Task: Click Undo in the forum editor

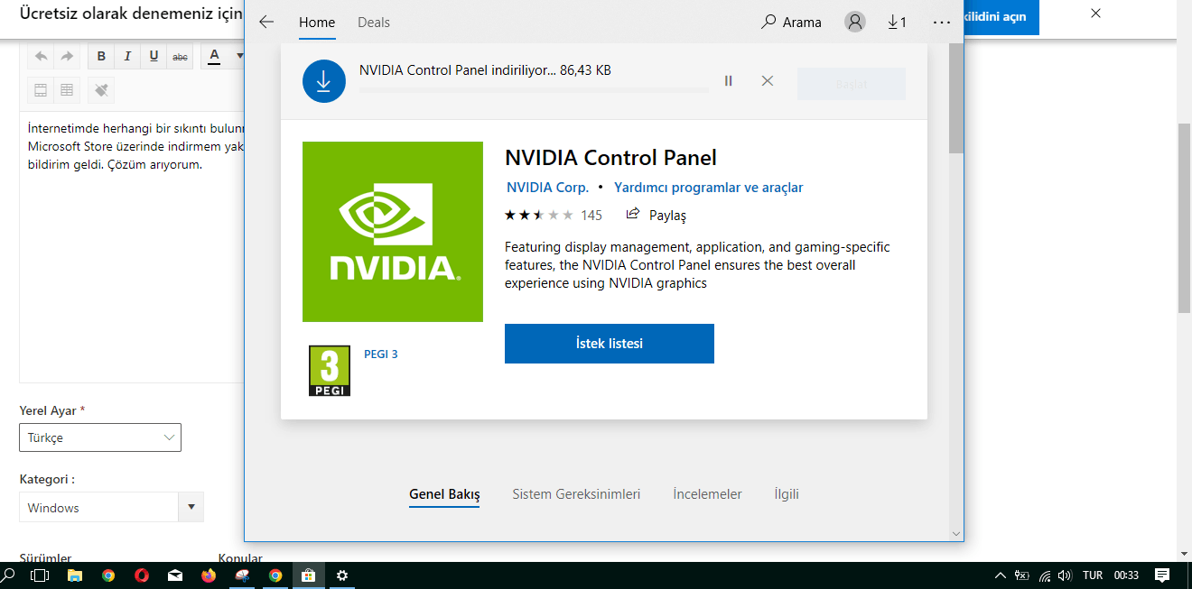Action: coord(41,57)
